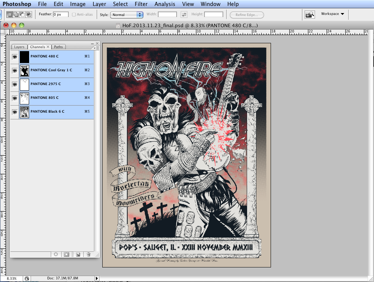Hide the PANTONE 2975 C channel
Screen dimensions: 374x282
(x=15, y=85)
